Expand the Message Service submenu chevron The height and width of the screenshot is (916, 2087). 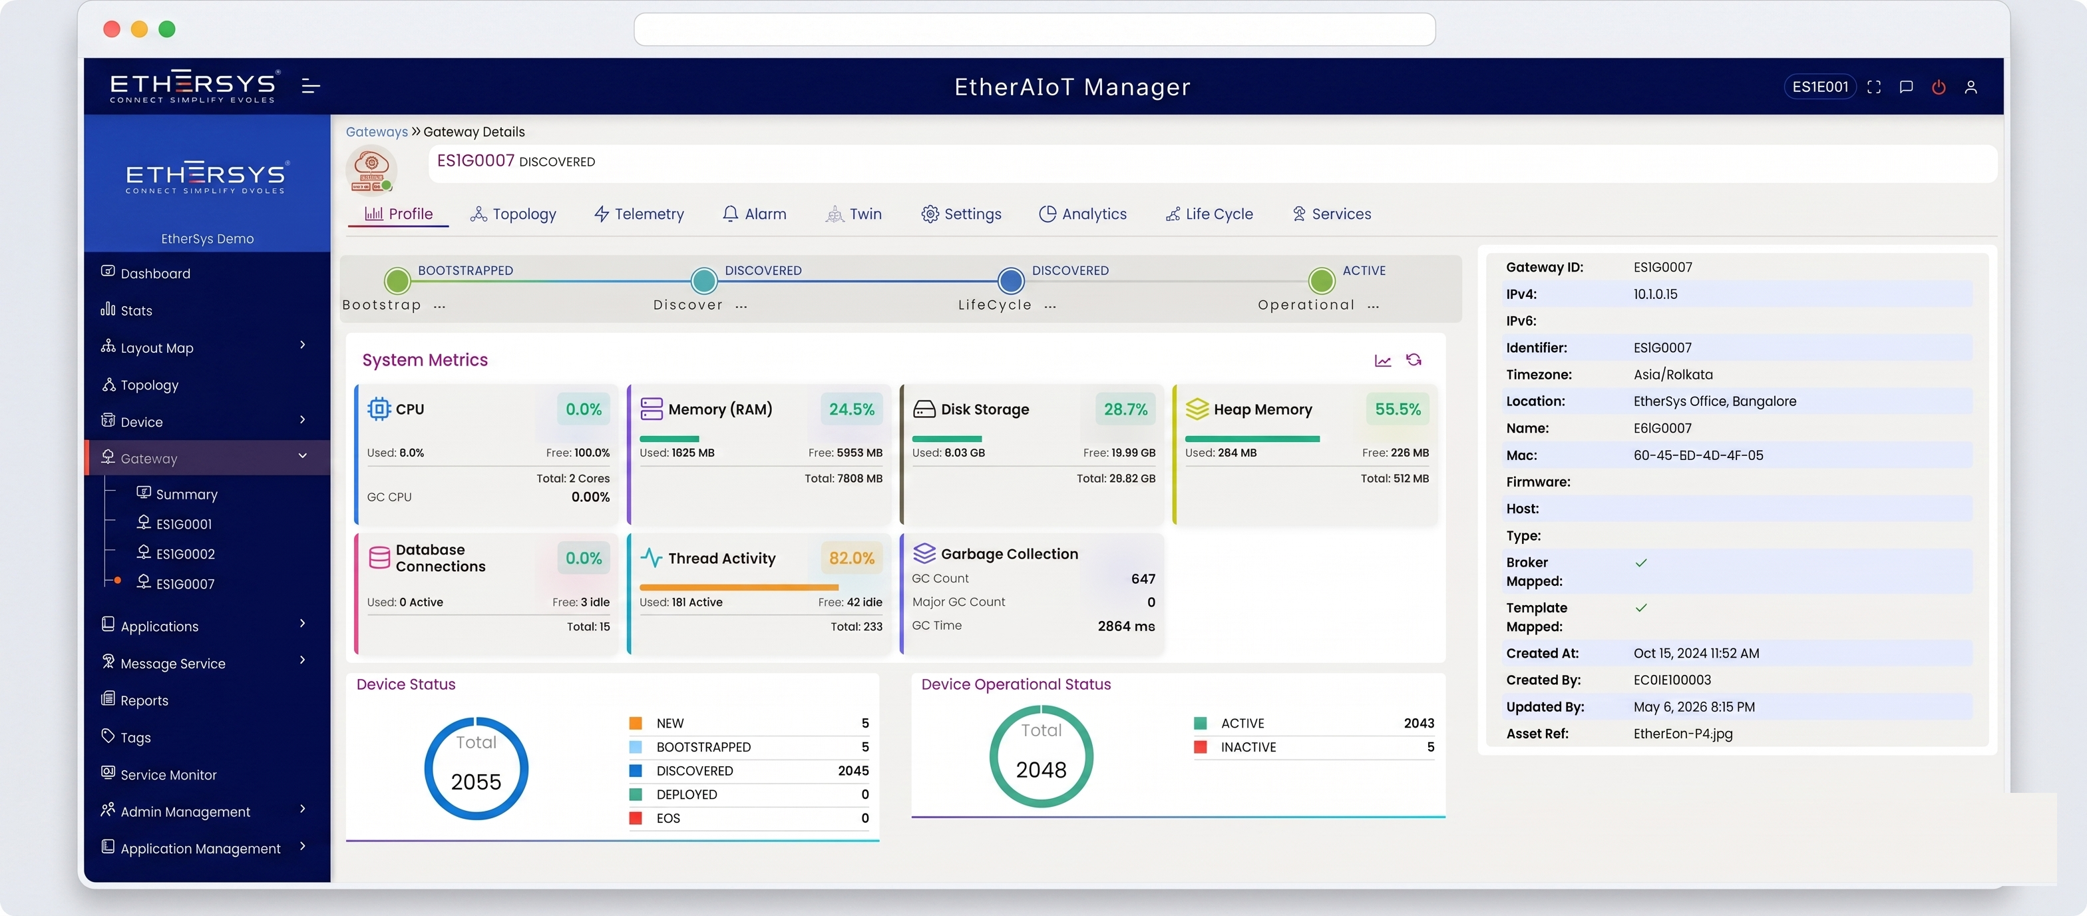(302, 660)
